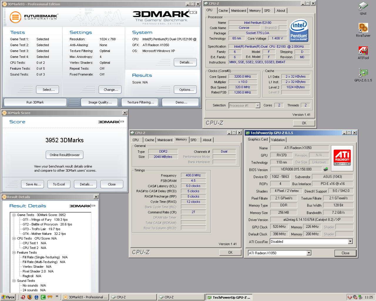
Task: Click the safely remove hardware tray icon
Action: coord(360,297)
